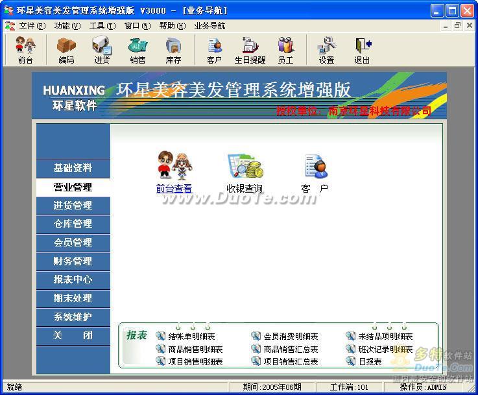Image resolution: width=478 pixels, height=395 pixels.
Task: Open 会员管理 sidebar section
Action: tap(73, 243)
